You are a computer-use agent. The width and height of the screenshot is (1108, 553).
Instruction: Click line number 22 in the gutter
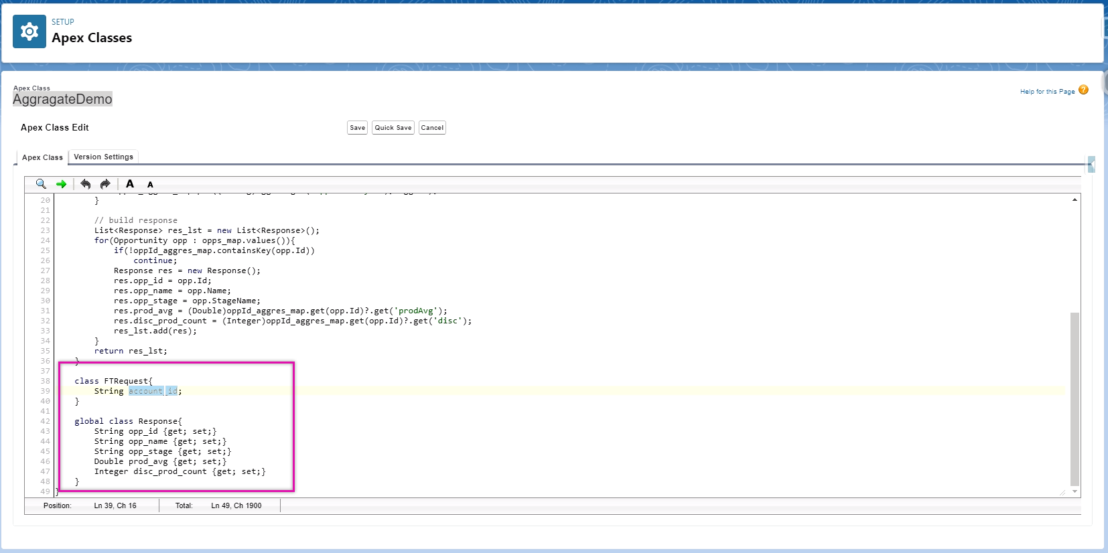[45, 220]
